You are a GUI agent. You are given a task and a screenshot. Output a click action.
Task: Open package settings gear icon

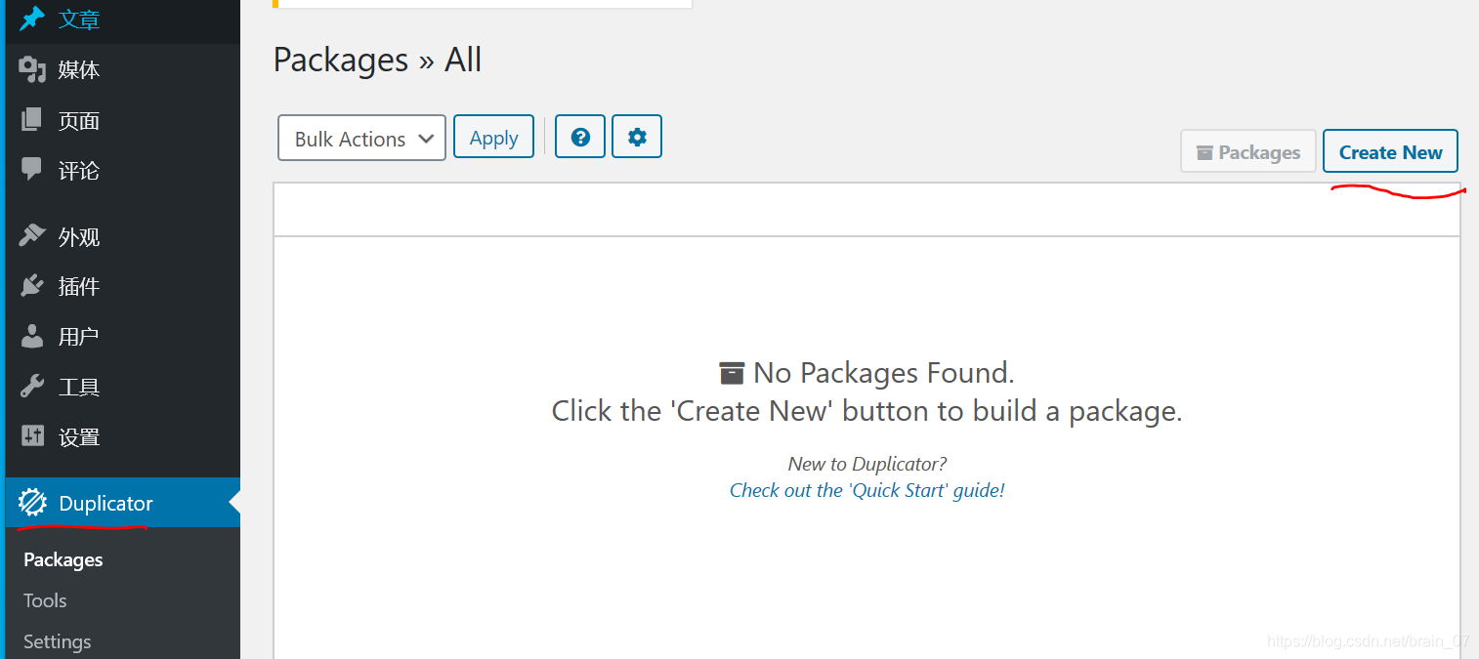(x=637, y=137)
